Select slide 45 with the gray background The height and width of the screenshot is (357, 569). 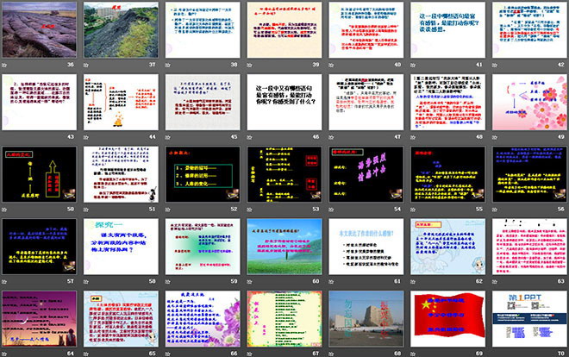(x=203, y=102)
